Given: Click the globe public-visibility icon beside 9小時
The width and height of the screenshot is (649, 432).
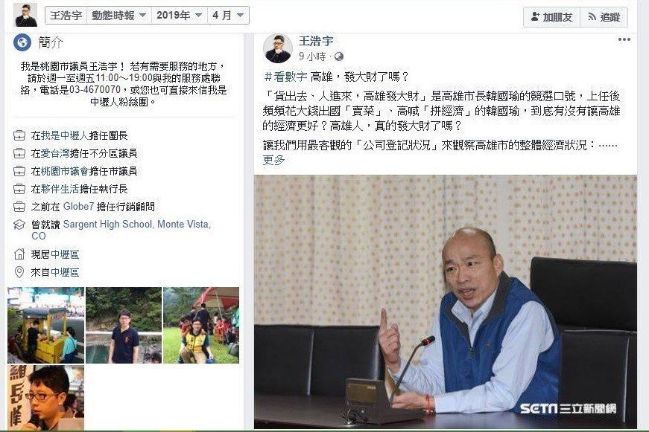Looking at the screenshot, I should [339, 57].
